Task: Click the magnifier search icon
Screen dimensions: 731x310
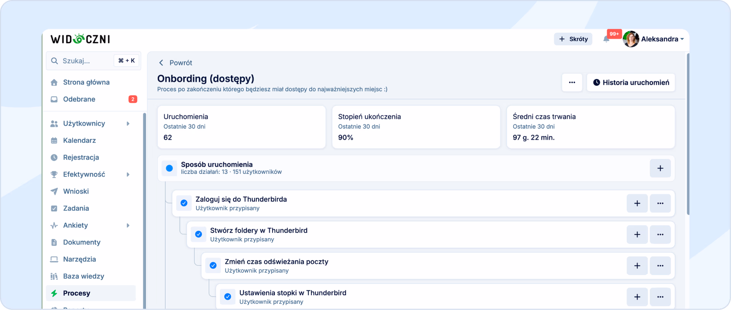Action: click(54, 61)
